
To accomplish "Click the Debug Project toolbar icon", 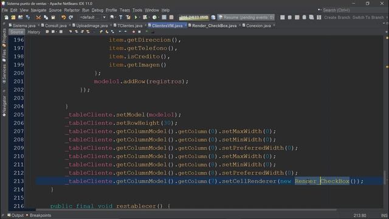I will pos(145,18).
